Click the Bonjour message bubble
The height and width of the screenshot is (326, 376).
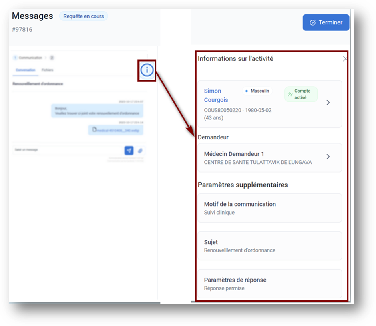point(97,111)
